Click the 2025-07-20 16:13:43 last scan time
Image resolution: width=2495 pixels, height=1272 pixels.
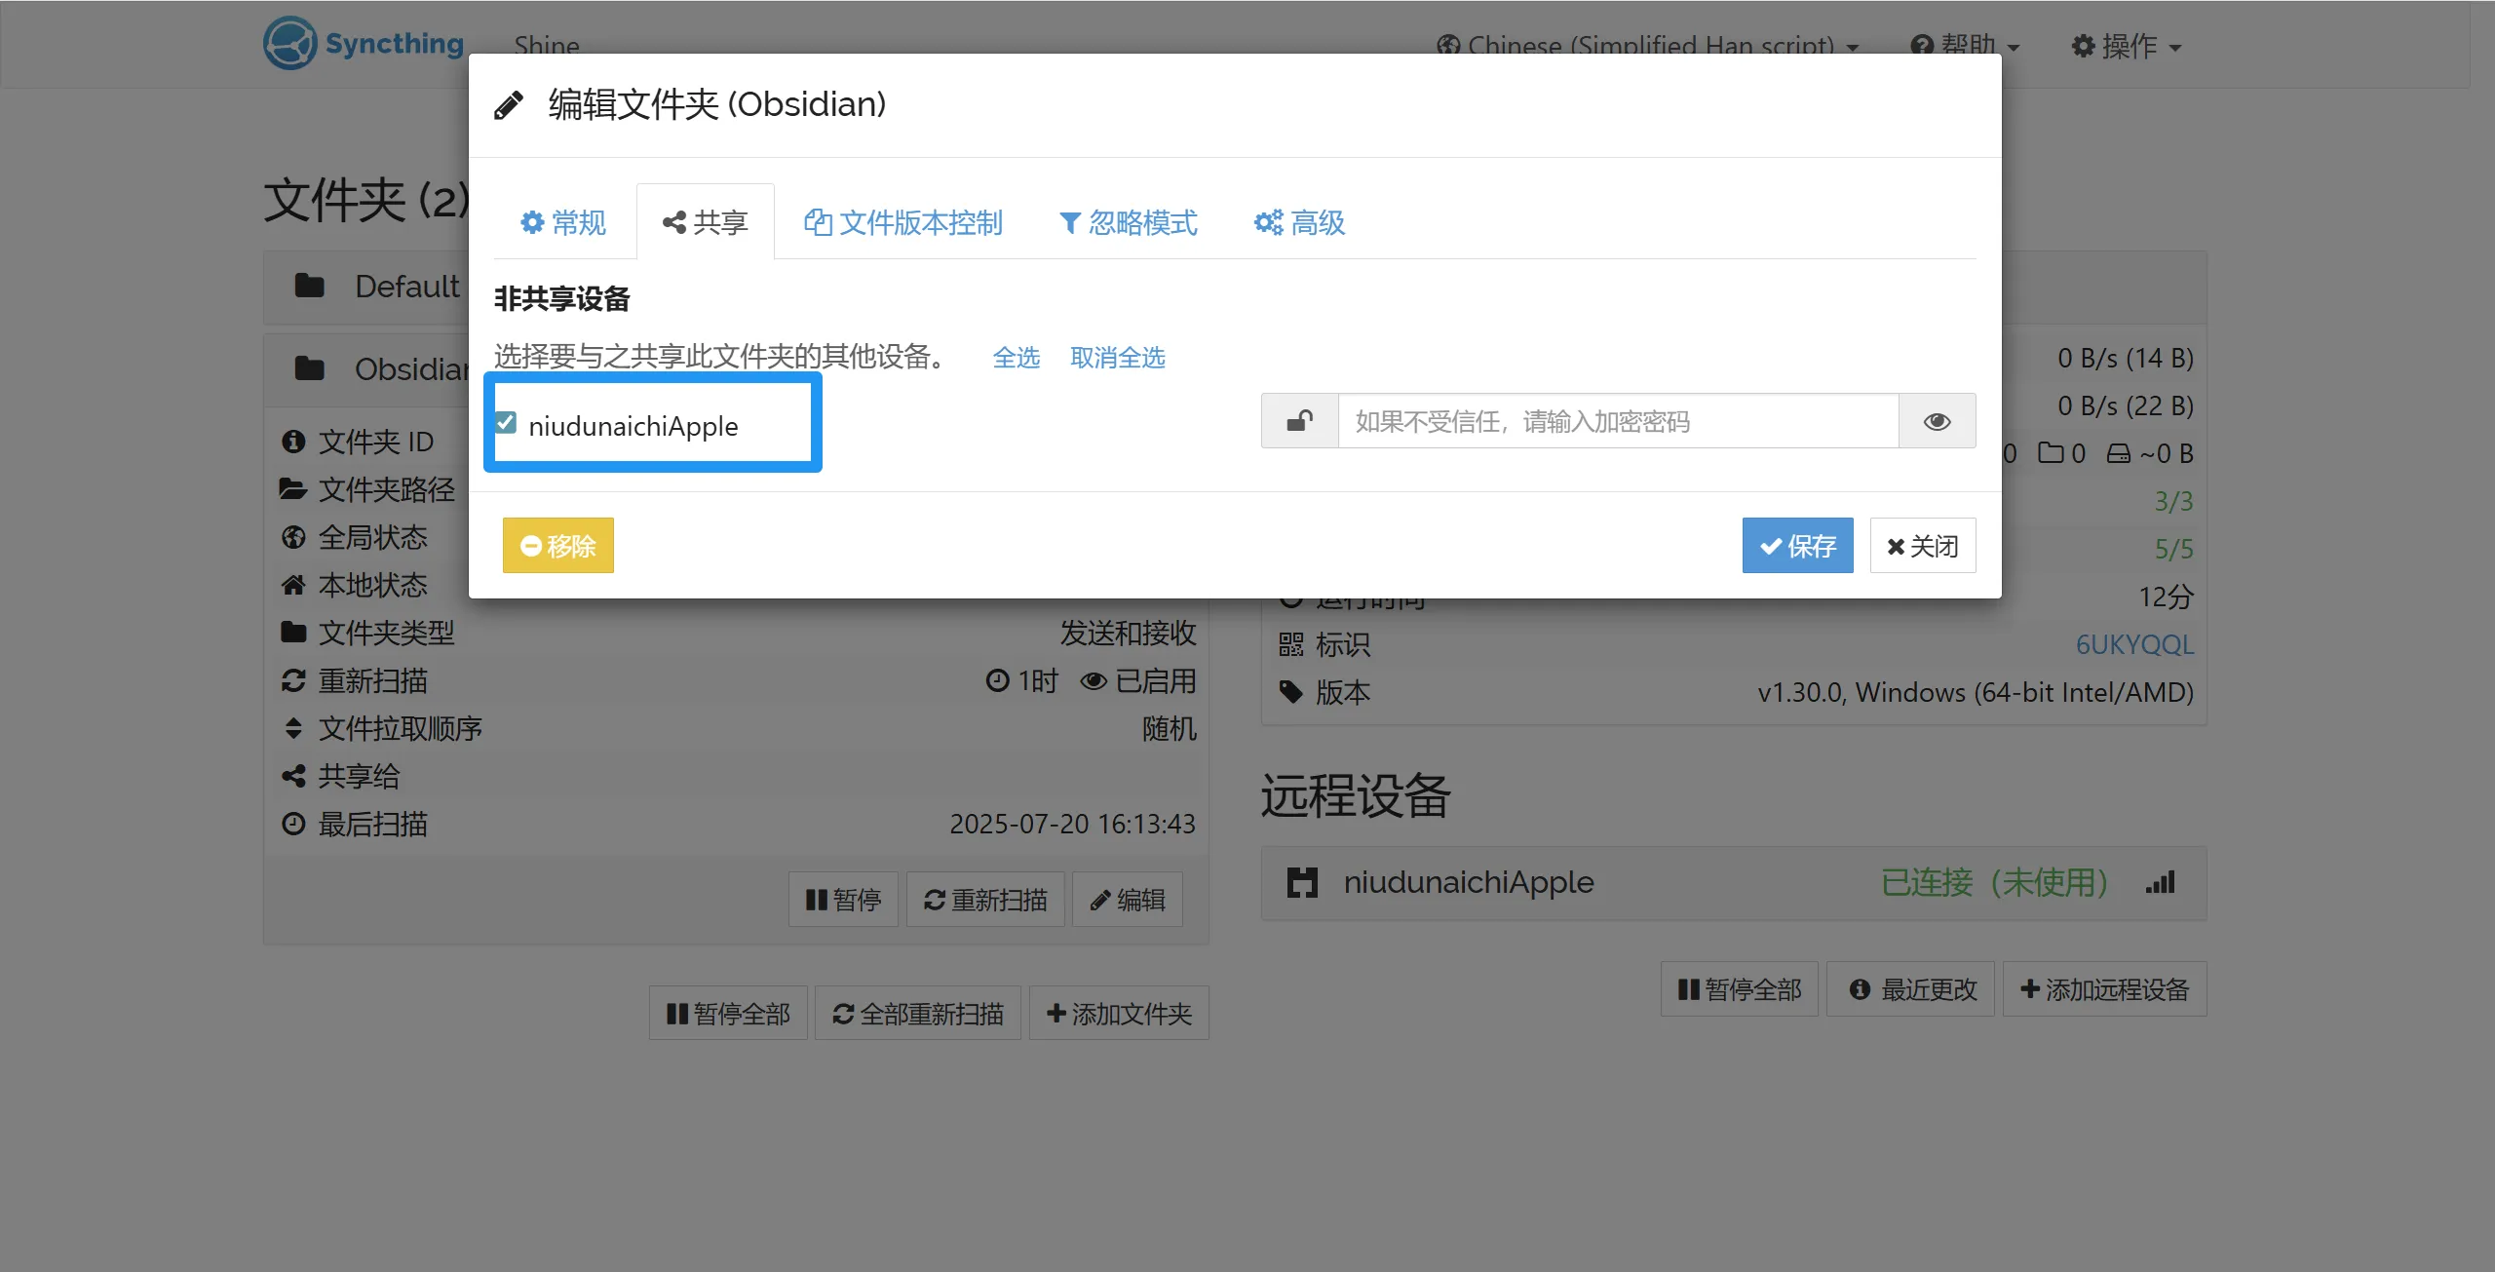[x=1072, y=824]
